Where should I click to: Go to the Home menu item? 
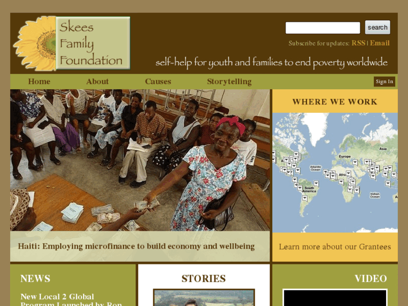click(39, 81)
